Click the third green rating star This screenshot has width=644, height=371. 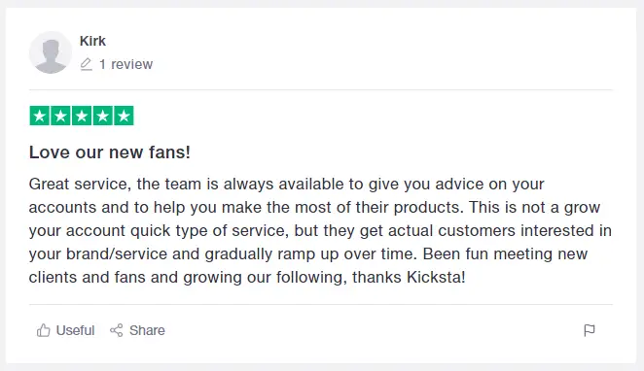coord(82,116)
